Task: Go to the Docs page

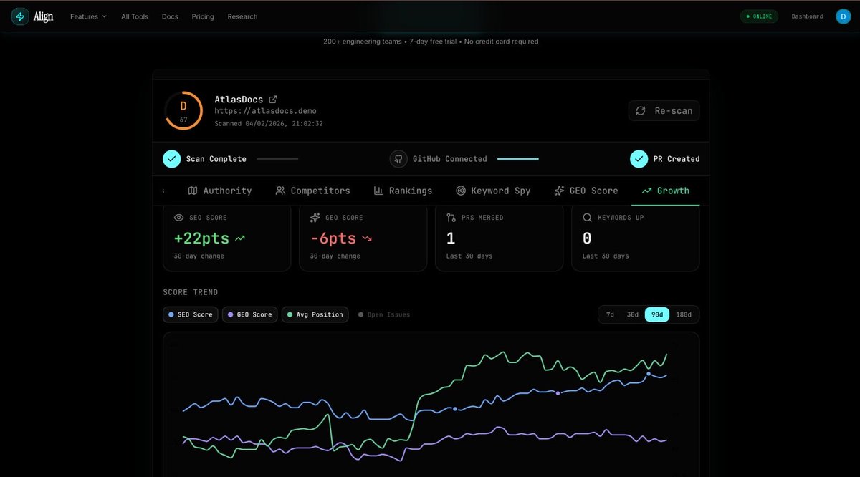Action: click(x=170, y=16)
